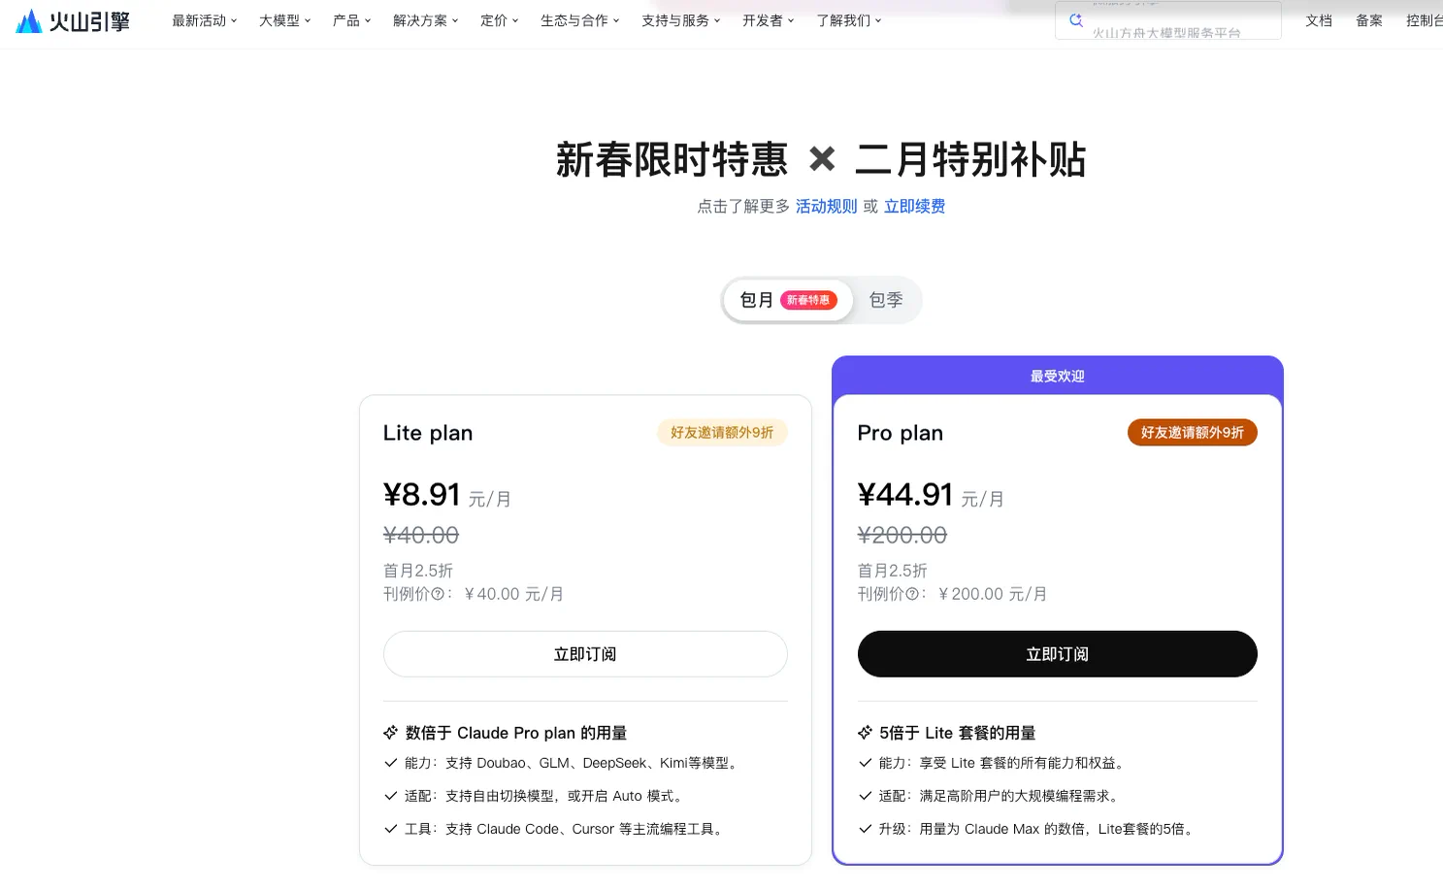This screenshot has height=891, width=1443.
Task: Click sparkle icon beside 5倍于 Lite 套餐
Action: [x=865, y=733]
